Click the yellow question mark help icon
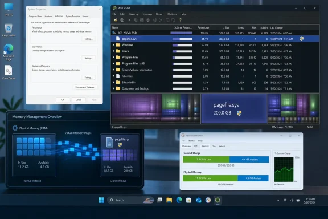The image size is (328, 219). click(181, 20)
